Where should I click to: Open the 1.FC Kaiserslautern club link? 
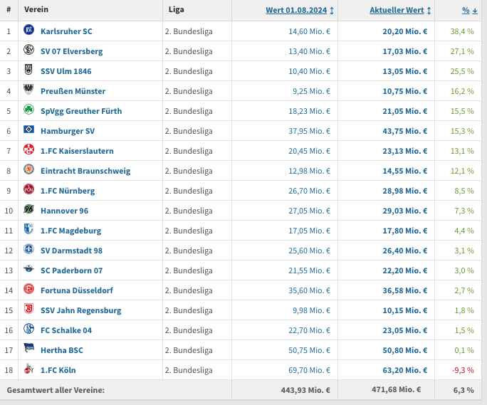tap(77, 151)
